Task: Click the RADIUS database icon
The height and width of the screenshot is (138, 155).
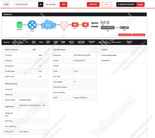Action: coord(20,25)
